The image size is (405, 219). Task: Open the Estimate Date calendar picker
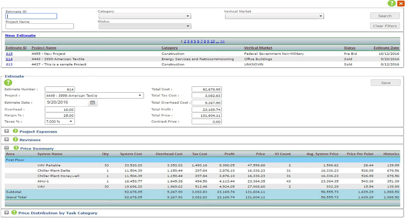[x=92, y=103]
